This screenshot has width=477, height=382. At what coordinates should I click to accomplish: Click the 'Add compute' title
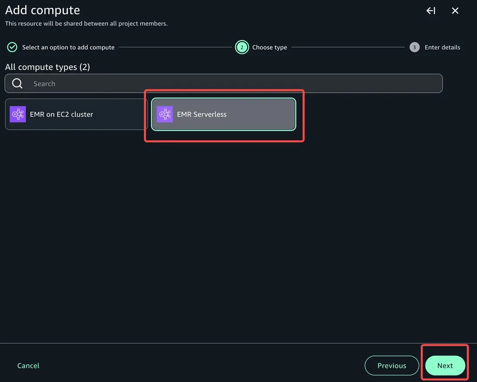(43, 10)
